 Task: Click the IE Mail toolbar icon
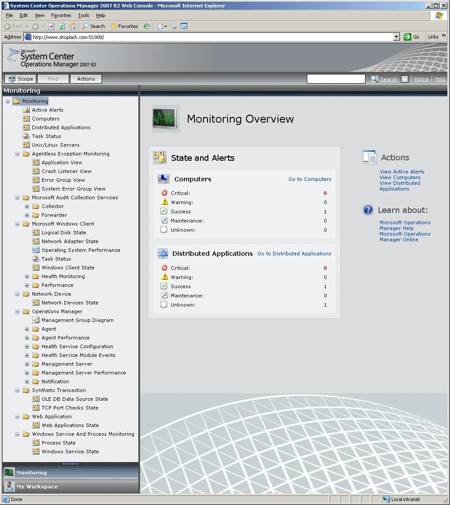coord(160,26)
